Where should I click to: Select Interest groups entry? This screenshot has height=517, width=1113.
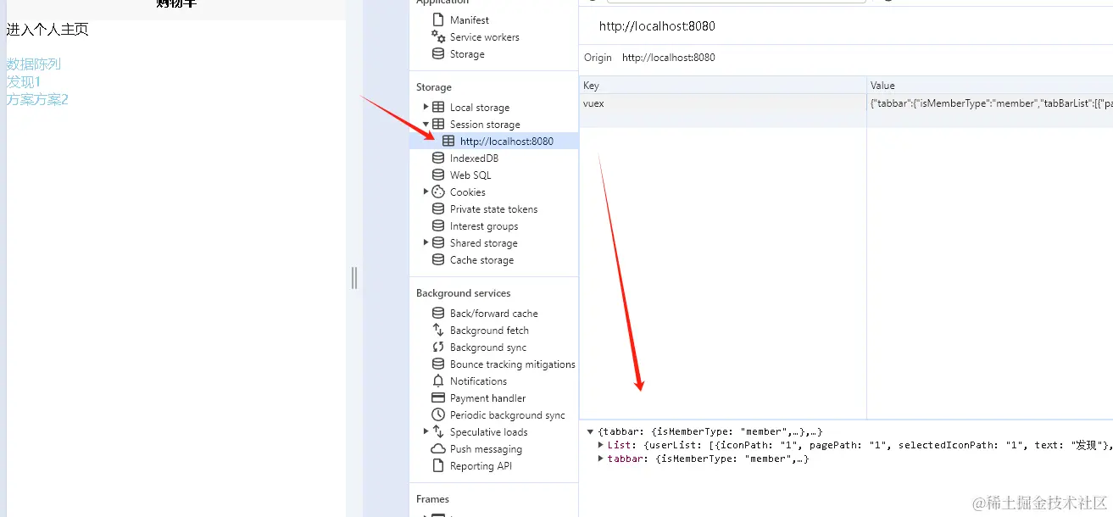484,225
